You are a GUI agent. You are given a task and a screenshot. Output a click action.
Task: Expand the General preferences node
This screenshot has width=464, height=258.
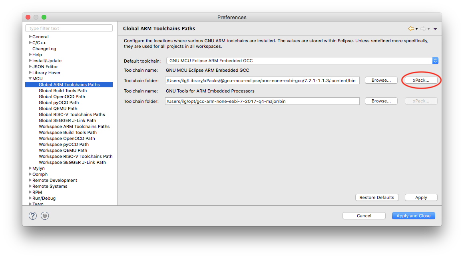tap(30, 37)
